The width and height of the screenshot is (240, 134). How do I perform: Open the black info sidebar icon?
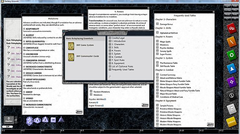[232, 96]
